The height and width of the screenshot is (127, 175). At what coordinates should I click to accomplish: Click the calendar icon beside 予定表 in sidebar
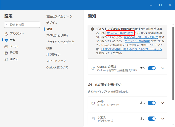pos(6,53)
